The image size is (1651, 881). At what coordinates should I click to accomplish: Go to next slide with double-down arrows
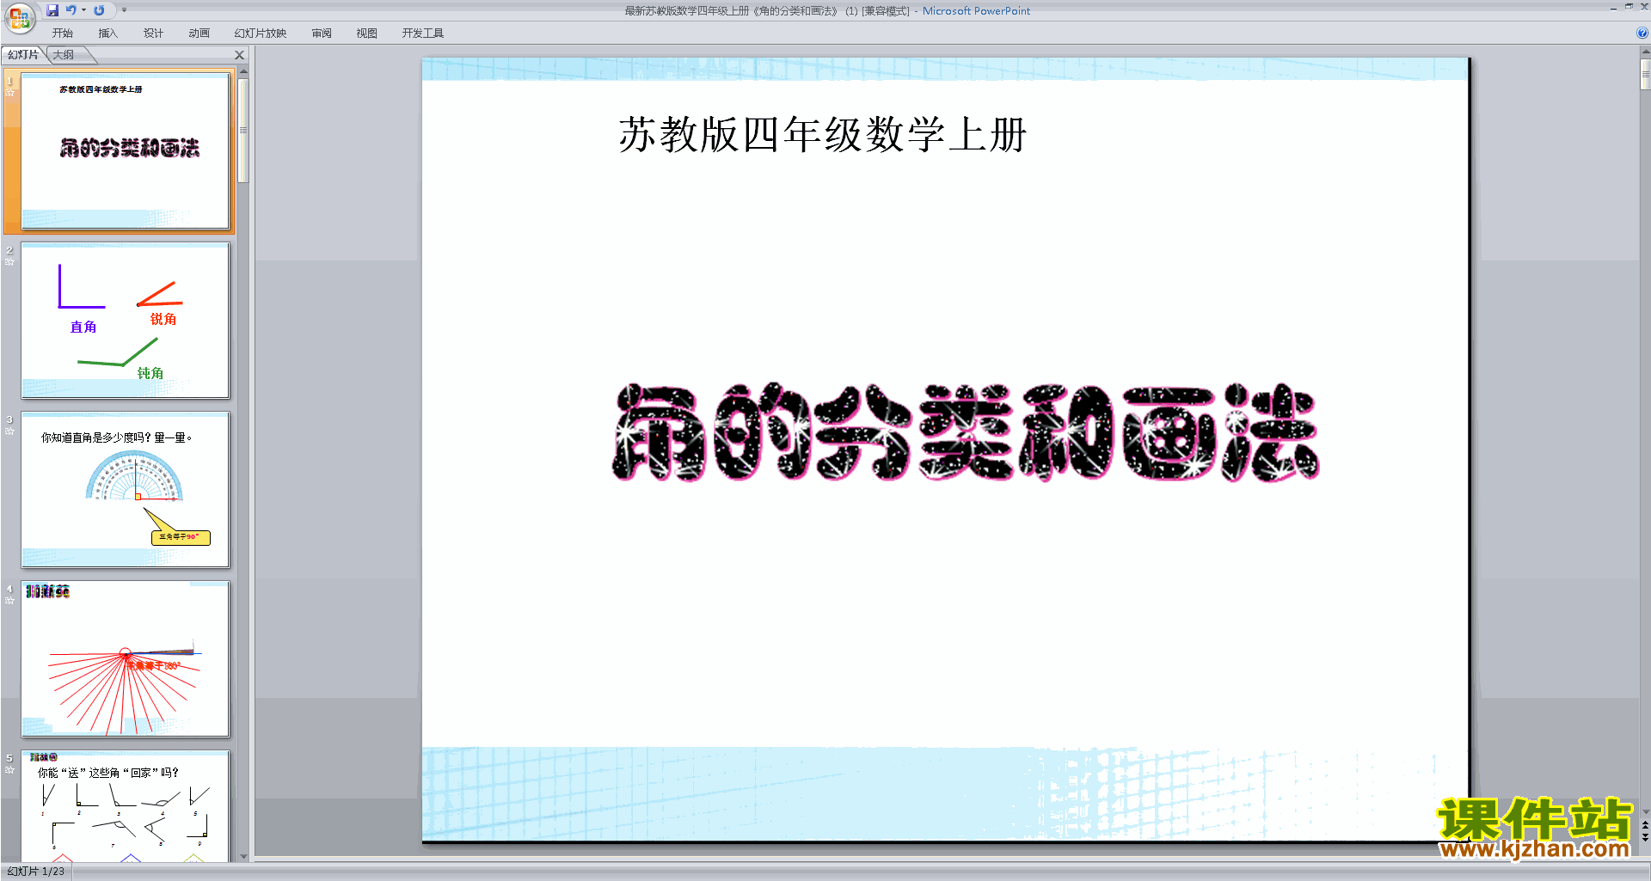pyautogui.click(x=1645, y=837)
